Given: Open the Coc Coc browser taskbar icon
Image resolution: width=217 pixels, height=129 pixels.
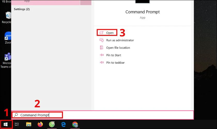Looking at the screenshot, I should tap(52, 124).
